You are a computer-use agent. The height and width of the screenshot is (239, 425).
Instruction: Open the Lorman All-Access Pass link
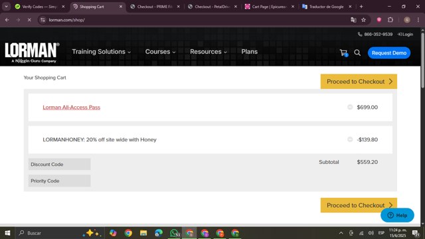tap(72, 108)
